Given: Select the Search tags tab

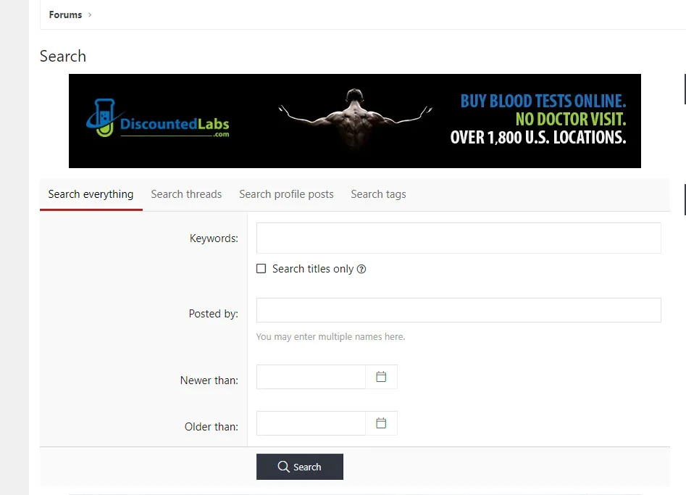Looking at the screenshot, I should tap(378, 194).
